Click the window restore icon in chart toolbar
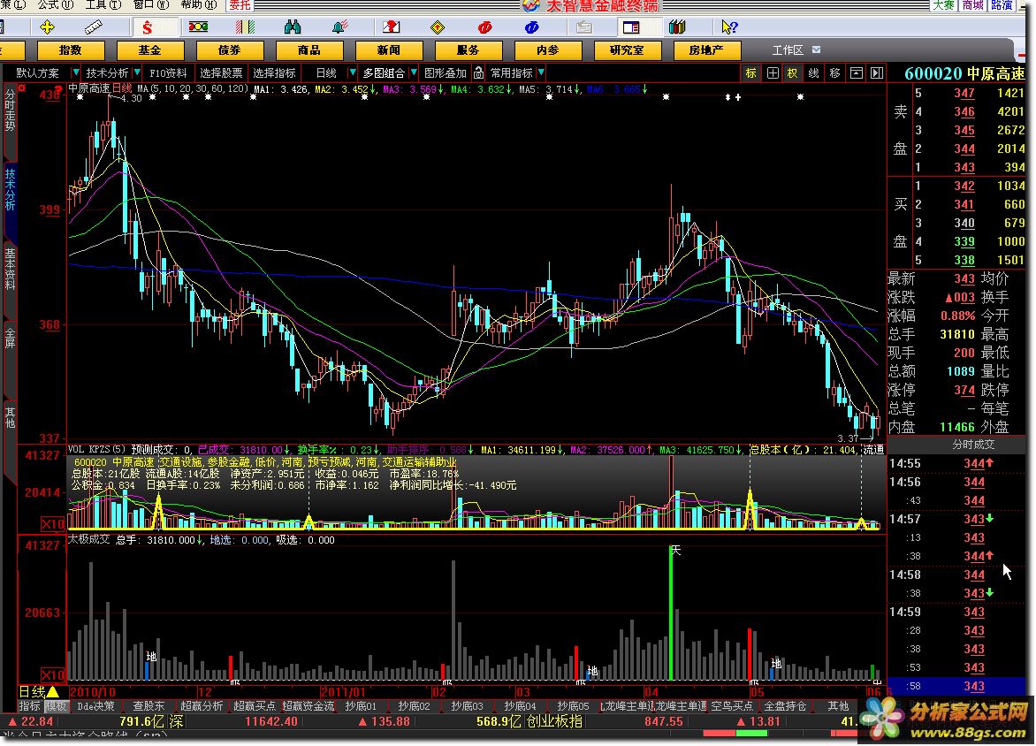Viewport: 1036px width, 746px height. click(x=857, y=72)
